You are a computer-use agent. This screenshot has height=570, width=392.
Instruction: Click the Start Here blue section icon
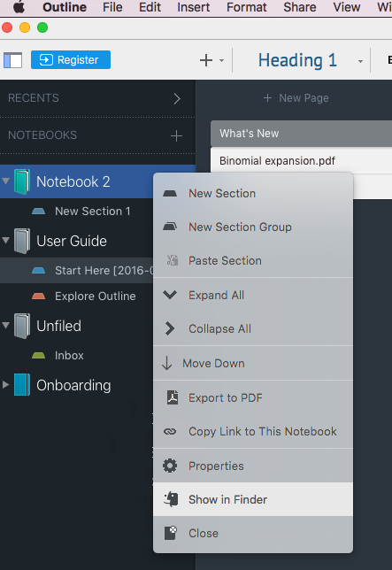tap(39, 271)
